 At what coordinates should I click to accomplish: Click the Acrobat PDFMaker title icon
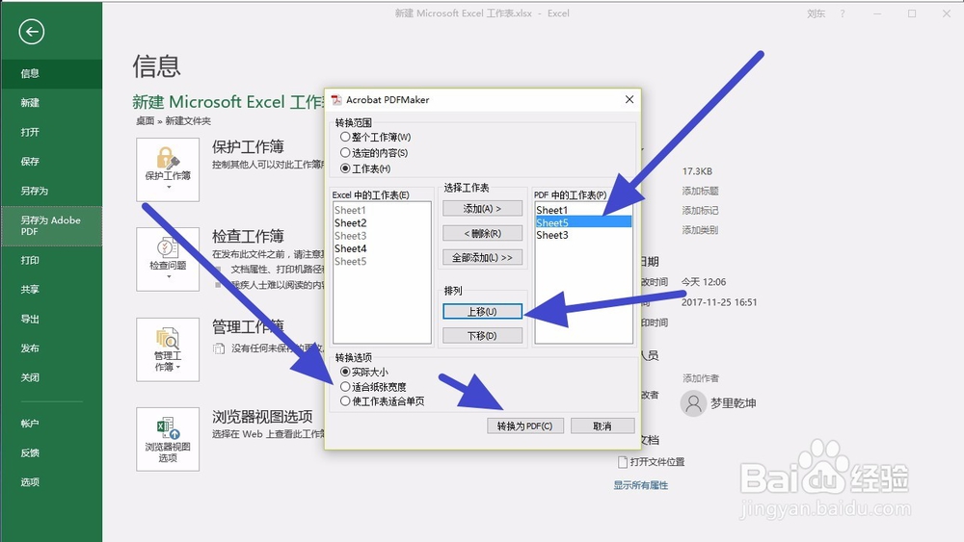[x=336, y=100]
